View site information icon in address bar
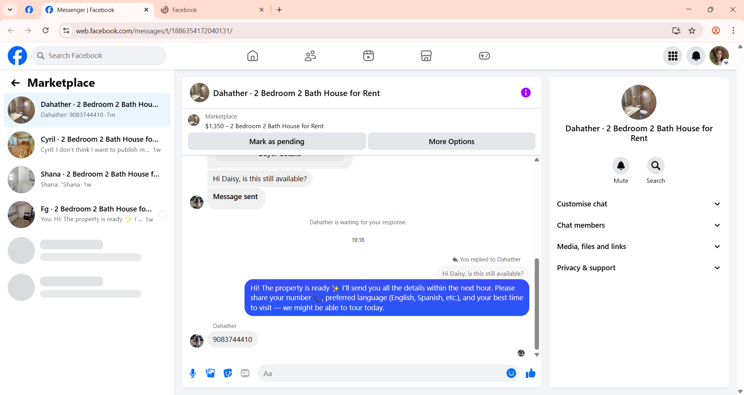This screenshot has width=744, height=395. (66, 31)
